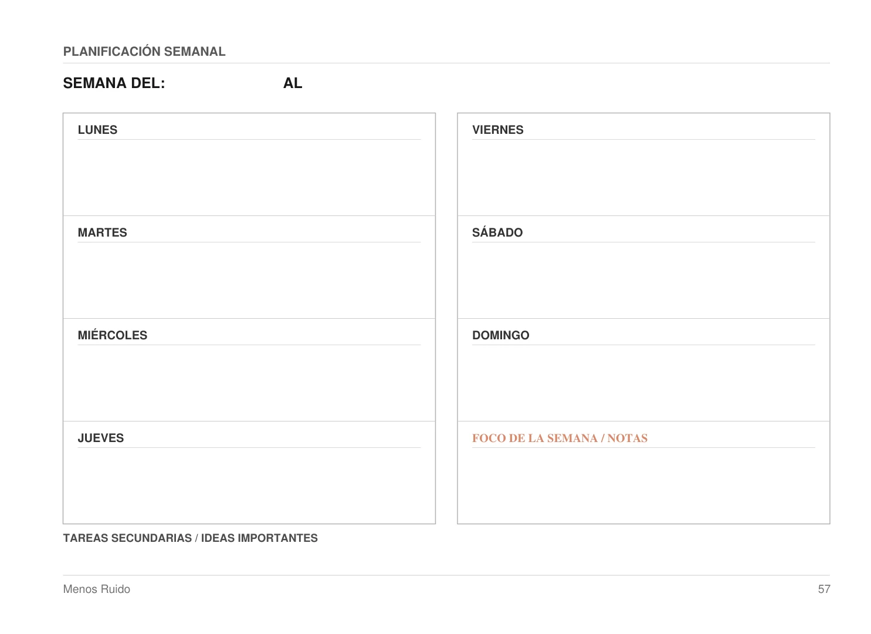Click inside the JUEVES notes area
The height and width of the screenshot is (634, 871).
(x=249, y=485)
